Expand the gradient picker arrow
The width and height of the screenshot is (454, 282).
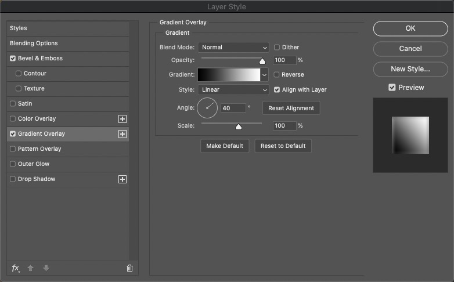point(264,75)
